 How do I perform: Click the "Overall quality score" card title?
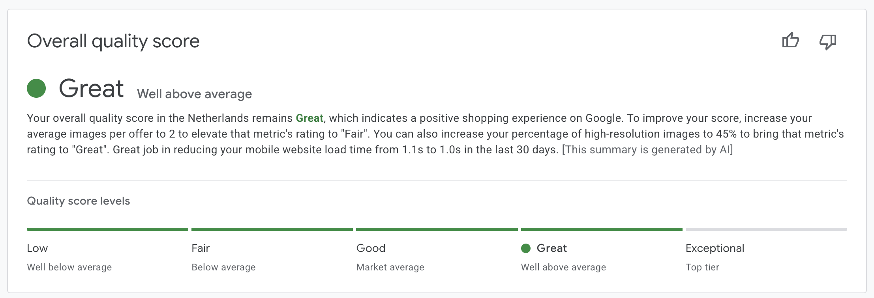click(113, 41)
